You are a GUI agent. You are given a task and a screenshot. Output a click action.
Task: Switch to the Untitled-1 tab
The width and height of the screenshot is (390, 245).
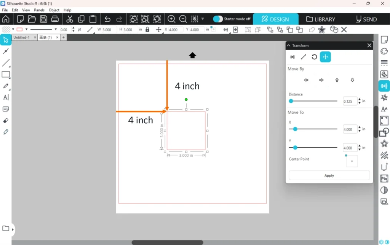click(x=22, y=37)
